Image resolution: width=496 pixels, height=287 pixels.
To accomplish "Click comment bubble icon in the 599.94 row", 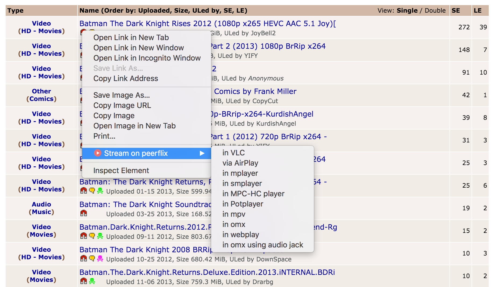I will [92, 191].
